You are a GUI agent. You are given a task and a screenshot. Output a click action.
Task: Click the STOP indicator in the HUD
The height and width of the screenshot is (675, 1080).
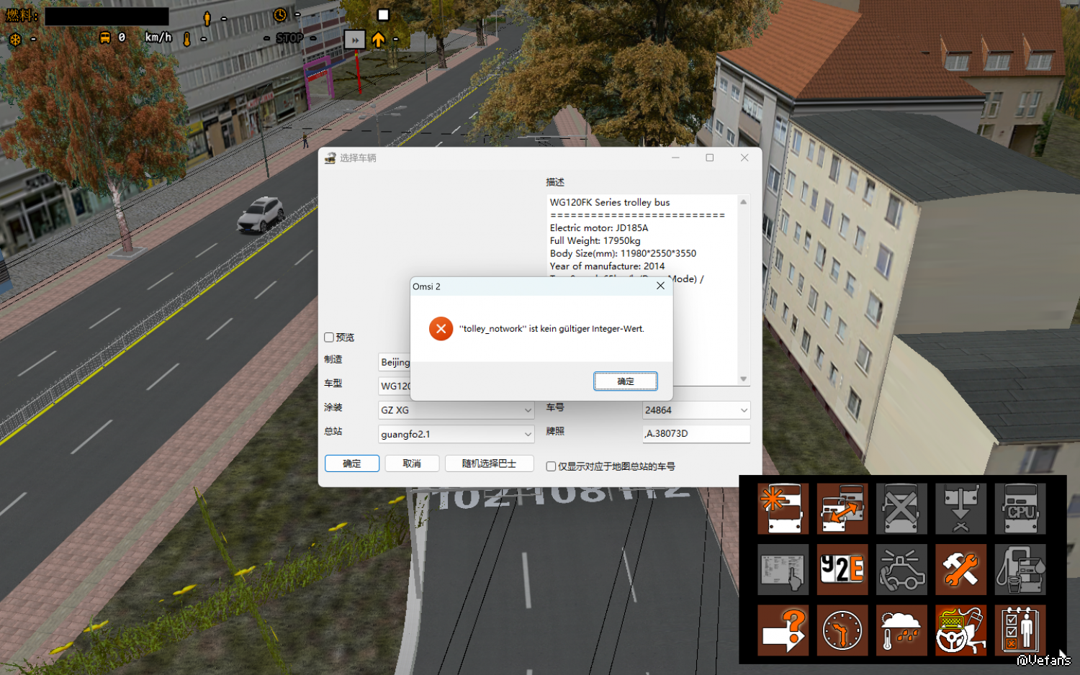click(x=289, y=38)
